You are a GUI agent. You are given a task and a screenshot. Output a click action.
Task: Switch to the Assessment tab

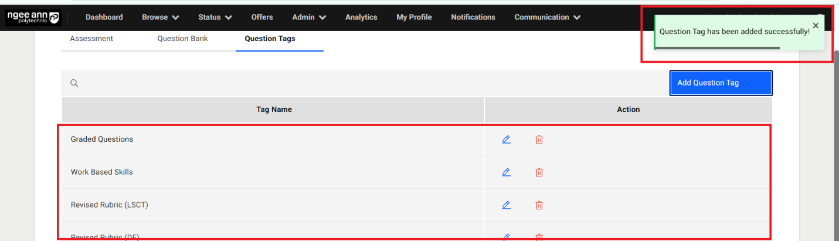[x=91, y=39]
